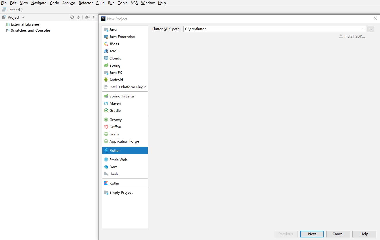Screen dimensions: 380x240
Task: Open the File menu
Action: [4, 3]
